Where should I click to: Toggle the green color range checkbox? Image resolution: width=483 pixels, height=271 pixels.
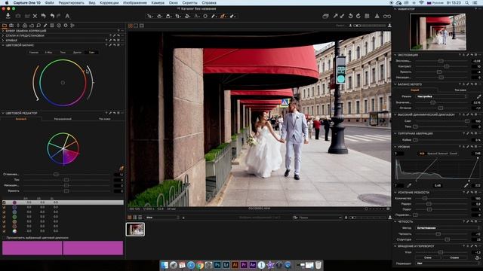tap(4, 217)
